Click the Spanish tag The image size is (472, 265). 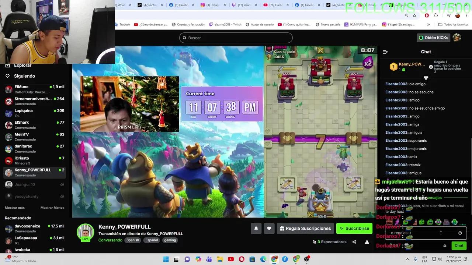click(133, 240)
